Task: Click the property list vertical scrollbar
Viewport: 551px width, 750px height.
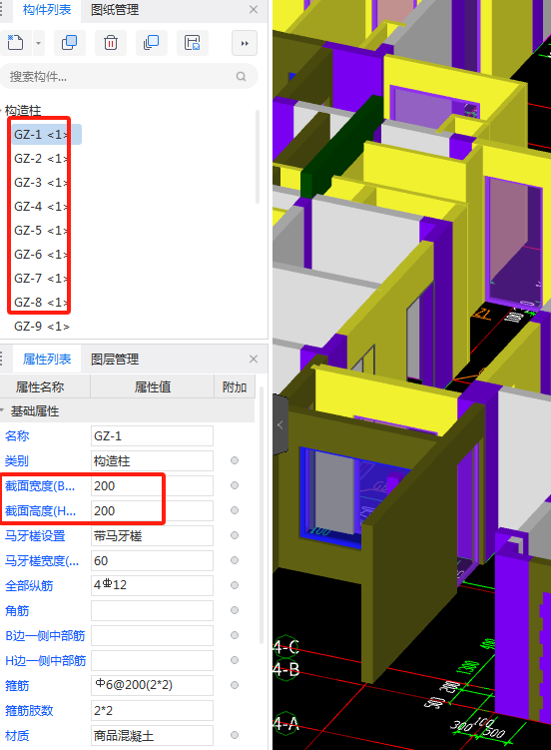Action: click(262, 515)
